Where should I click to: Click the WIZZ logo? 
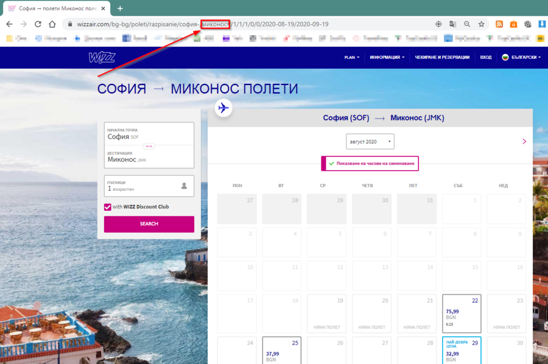[x=102, y=58]
